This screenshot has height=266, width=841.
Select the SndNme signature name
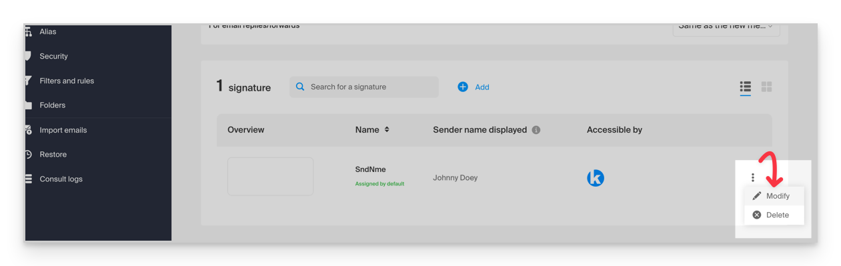[371, 169]
